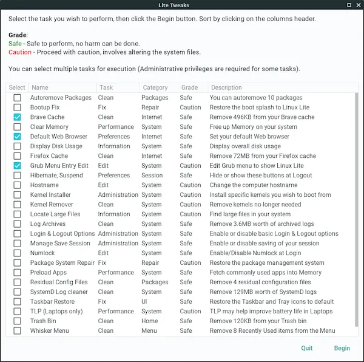Check the Autoremove Packages checkbox
The height and width of the screenshot is (362, 364).
click(x=17, y=98)
